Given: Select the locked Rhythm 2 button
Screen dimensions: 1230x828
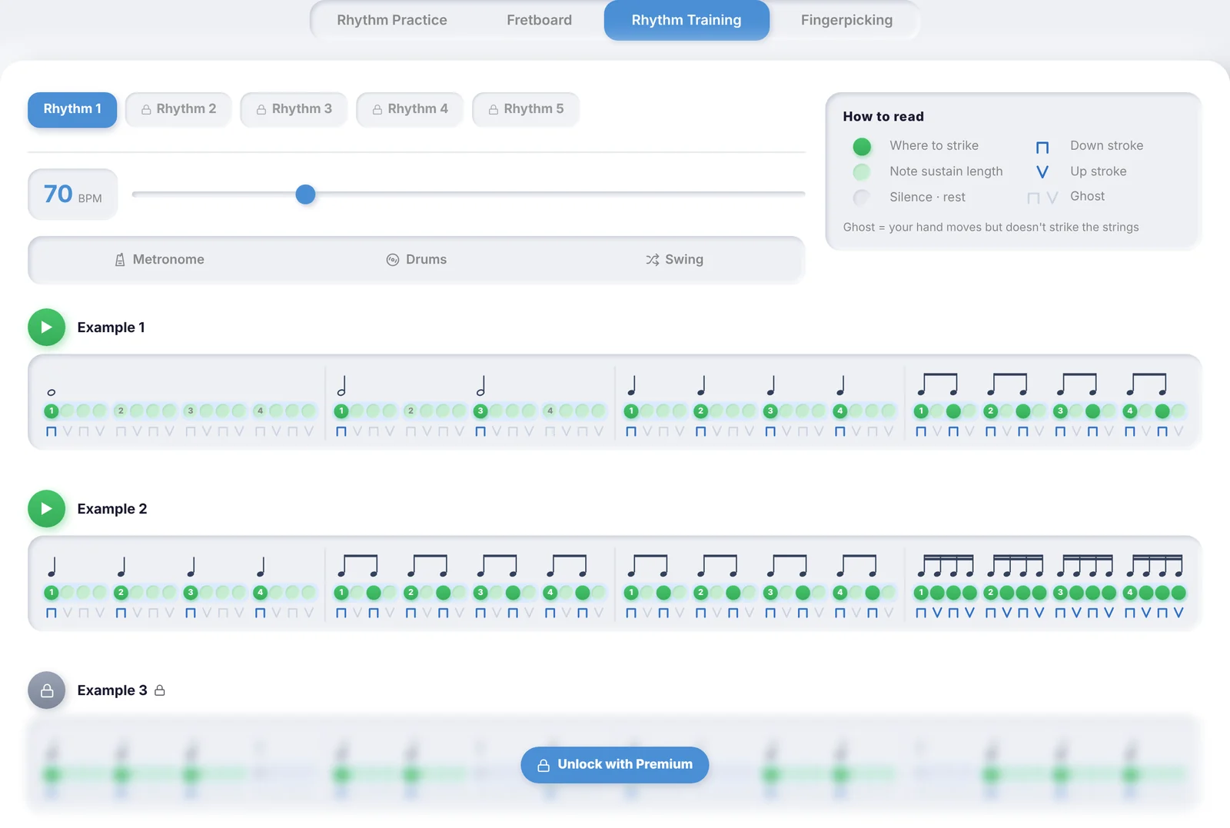Looking at the screenshot, I should point(178,109).
